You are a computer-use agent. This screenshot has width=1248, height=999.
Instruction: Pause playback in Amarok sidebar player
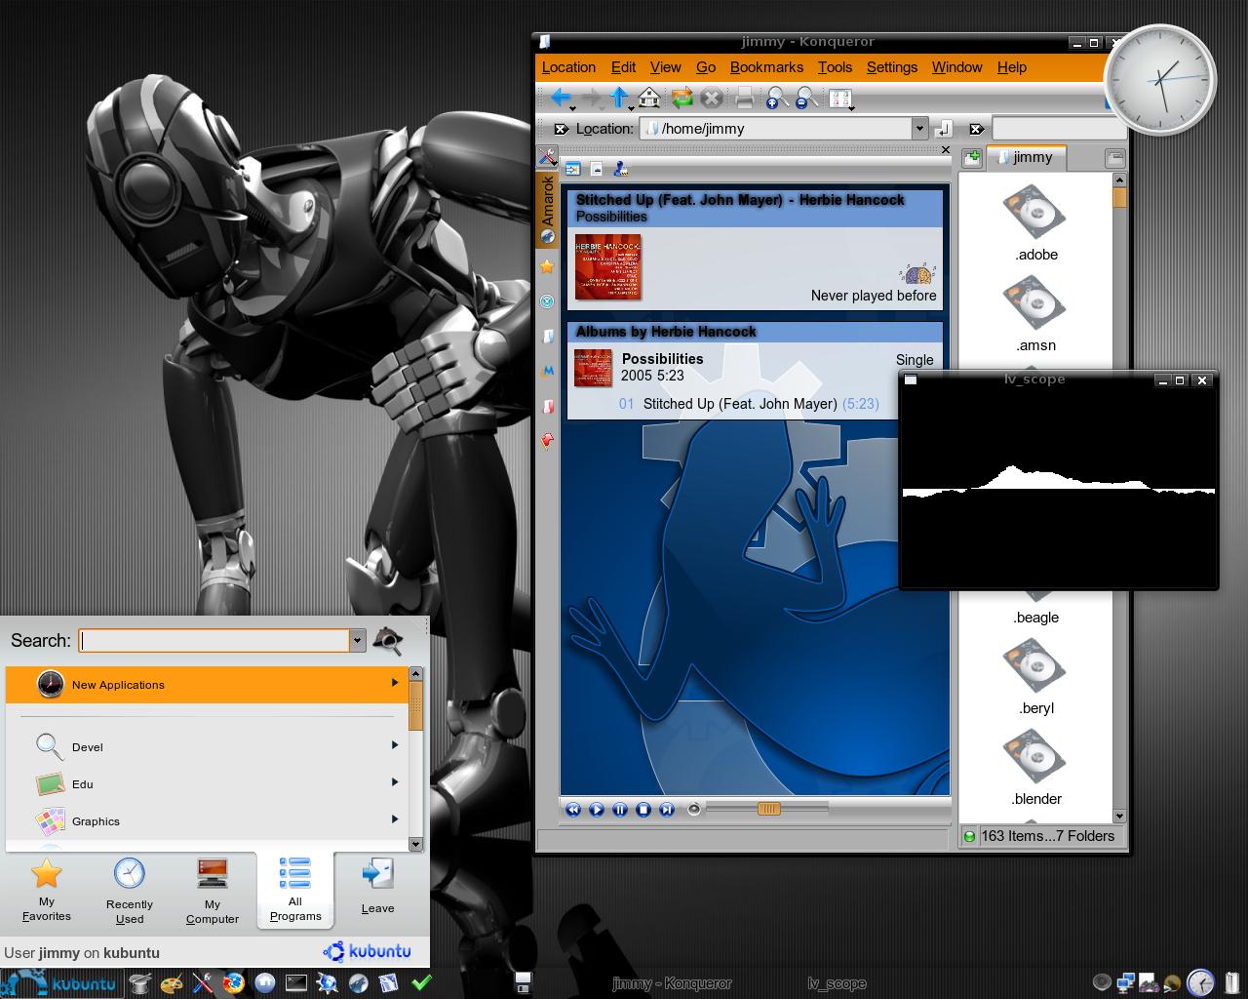point(620,809)
